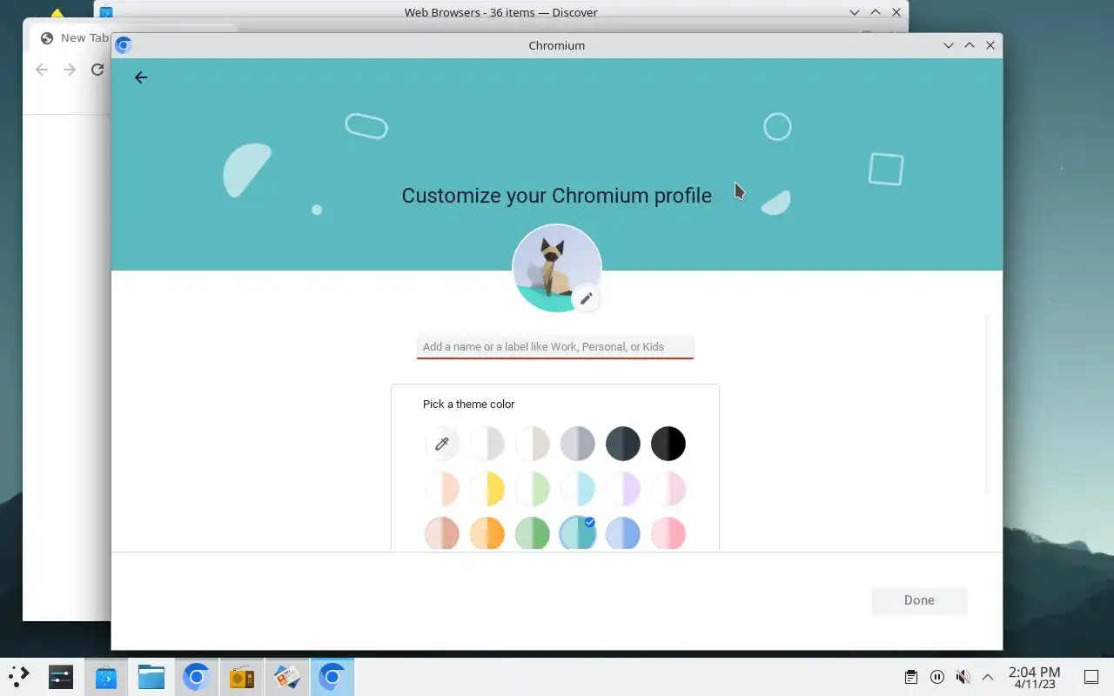Viewport: 1114px width, 696px height.
Task: Open the application launcher menu
Action: [19, 676]
